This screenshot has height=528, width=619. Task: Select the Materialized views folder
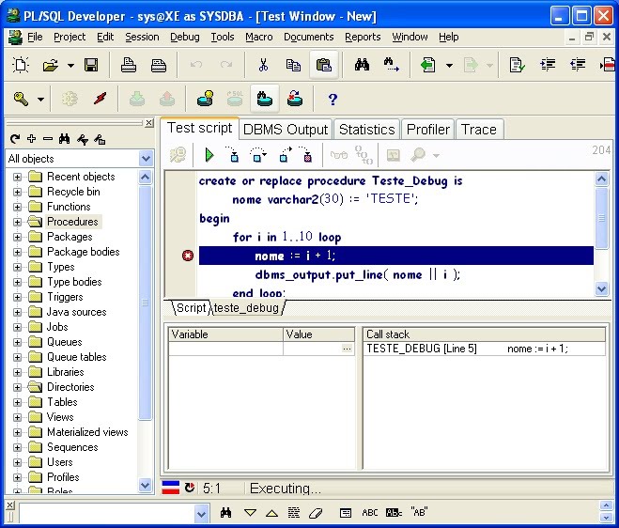click(x=87, y=432)
